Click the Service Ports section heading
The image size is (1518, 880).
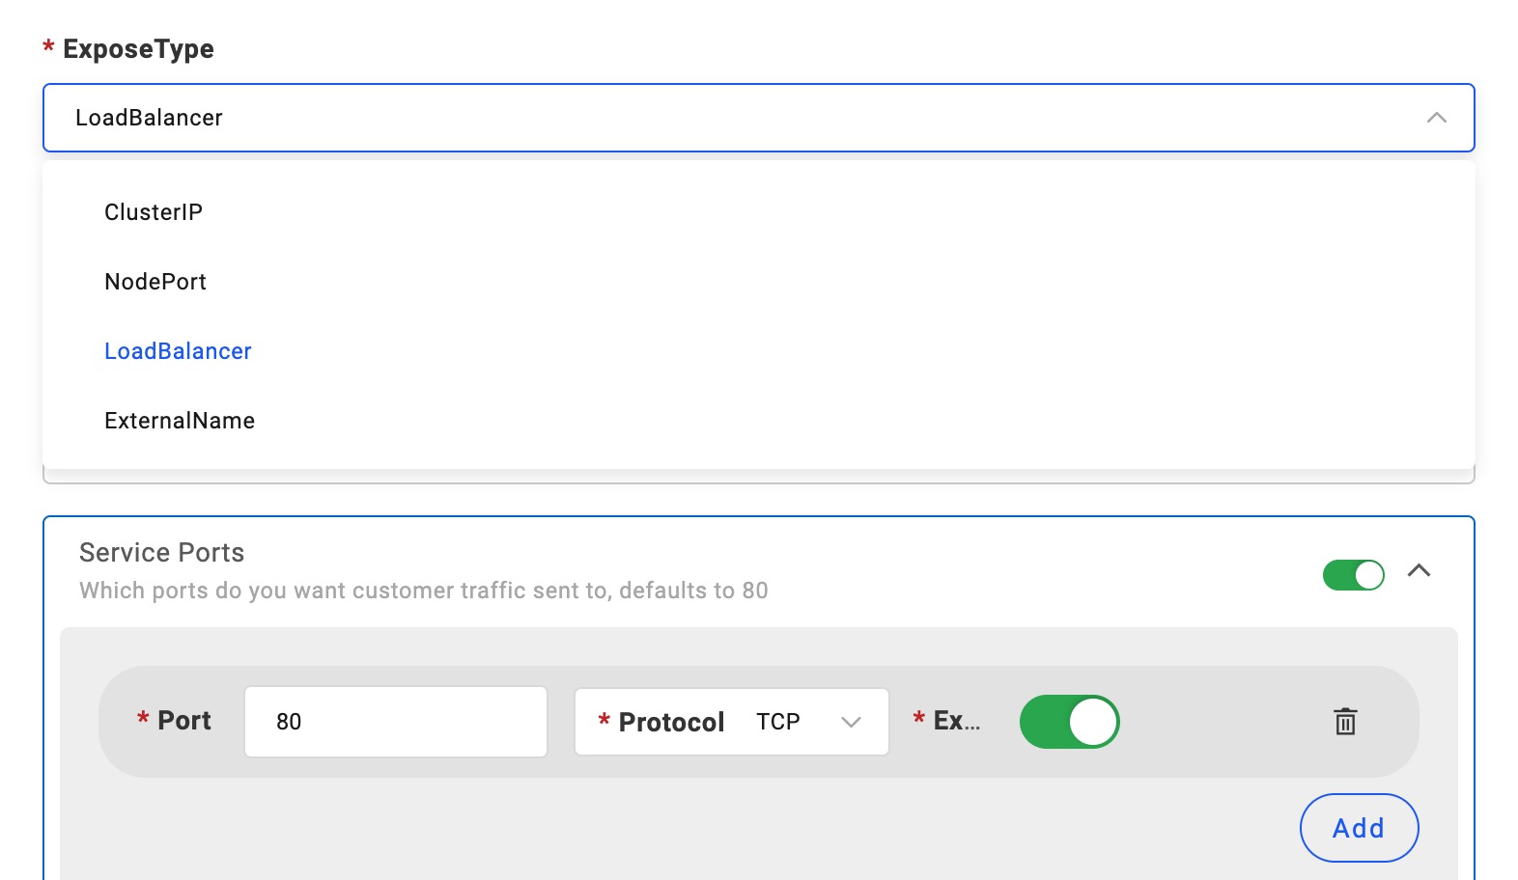click(x=161, y=553)
